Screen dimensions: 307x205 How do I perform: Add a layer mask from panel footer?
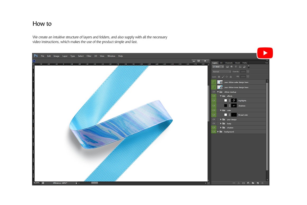[243, 183]
